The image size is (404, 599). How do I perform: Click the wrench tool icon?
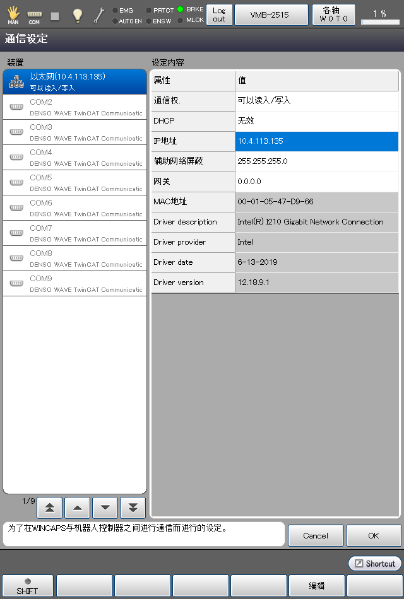tap(98, 15)
